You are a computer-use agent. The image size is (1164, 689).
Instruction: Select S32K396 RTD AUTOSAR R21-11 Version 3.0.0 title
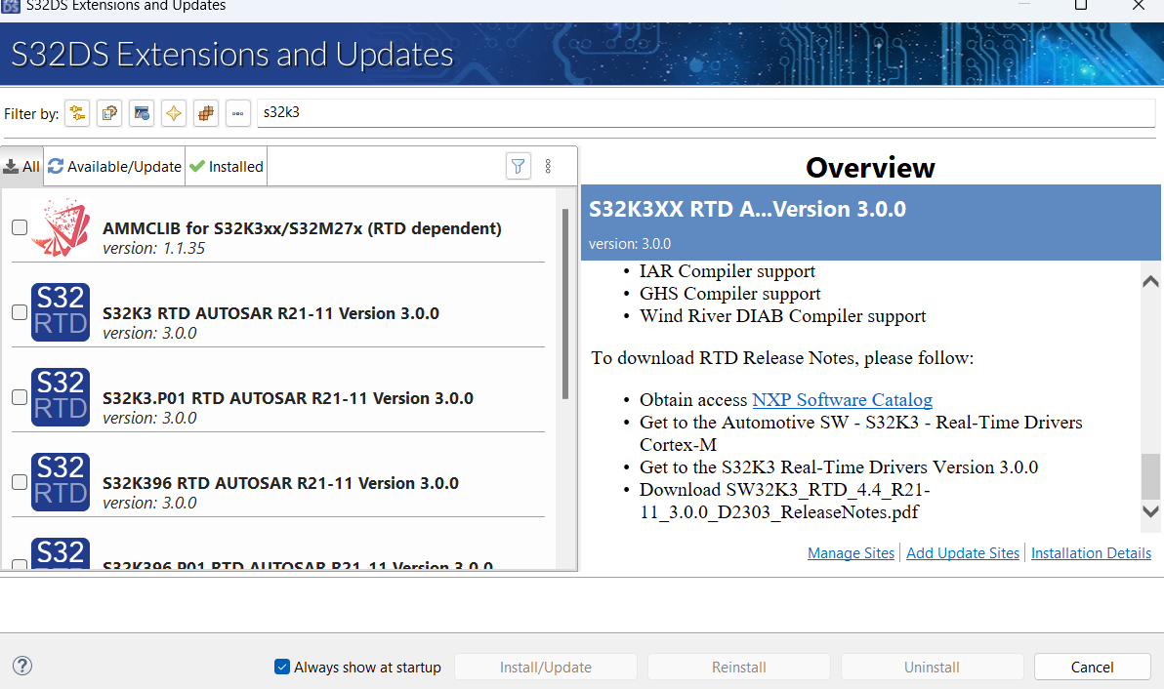(x=280, y=483)
